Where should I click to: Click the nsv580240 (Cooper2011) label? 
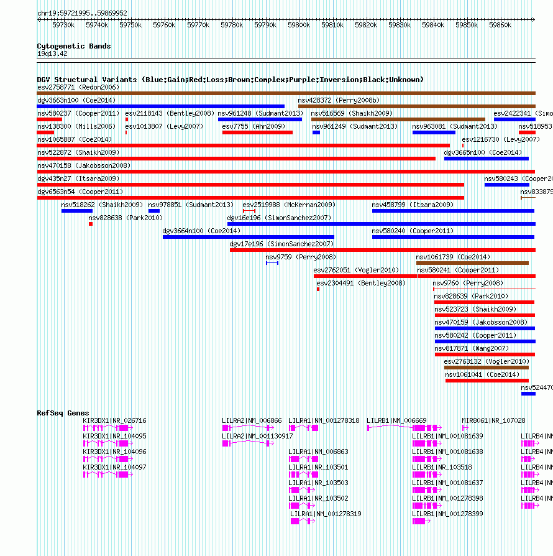coord(413,231)
